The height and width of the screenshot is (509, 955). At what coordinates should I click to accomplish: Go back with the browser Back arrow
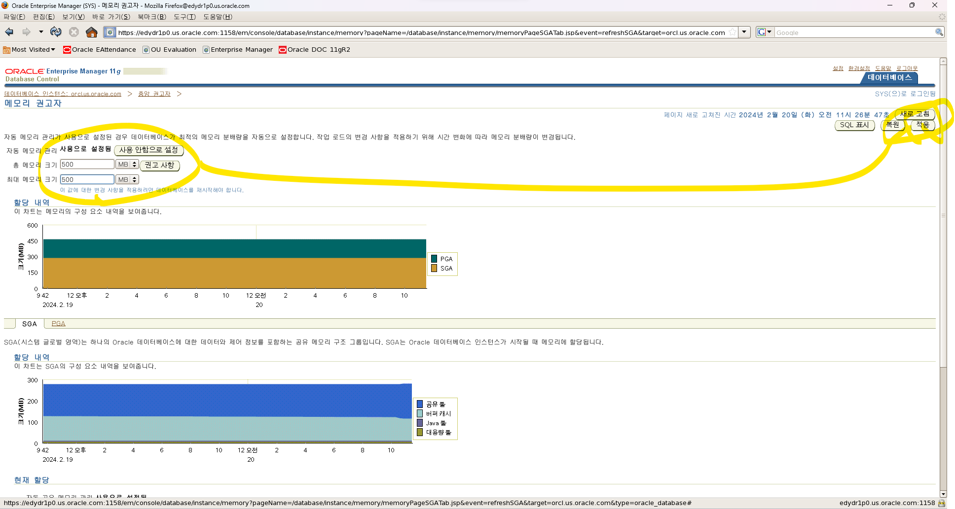pyautogui.click(x=9, y=32)
